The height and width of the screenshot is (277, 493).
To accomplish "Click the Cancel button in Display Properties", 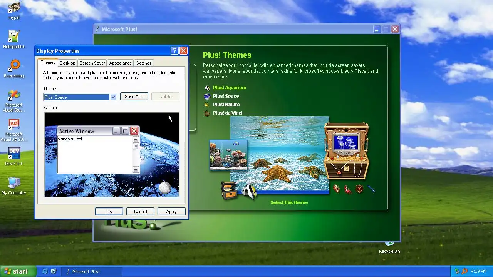I will coord(140,212).
